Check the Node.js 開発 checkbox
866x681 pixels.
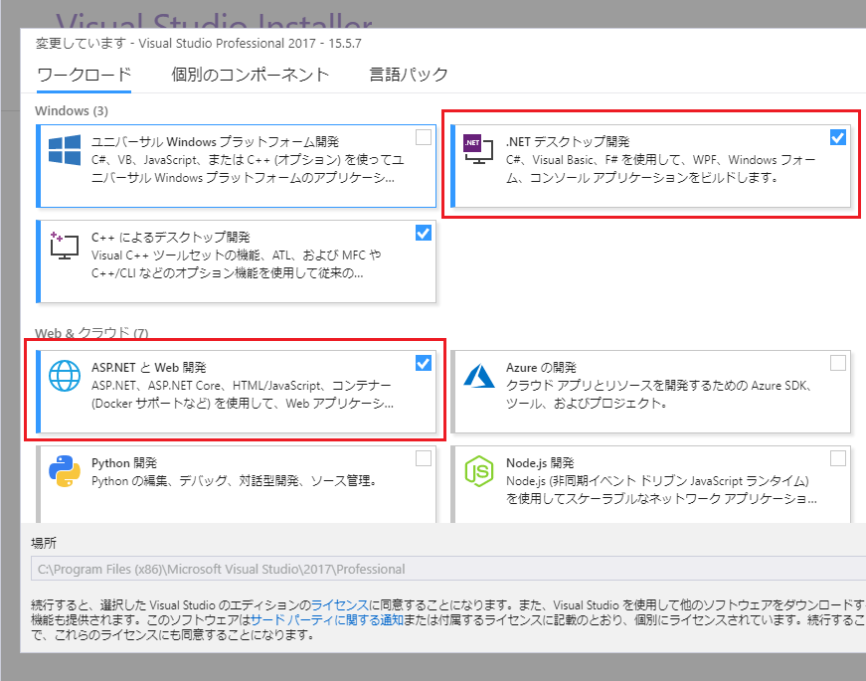[x=838, y=458]
